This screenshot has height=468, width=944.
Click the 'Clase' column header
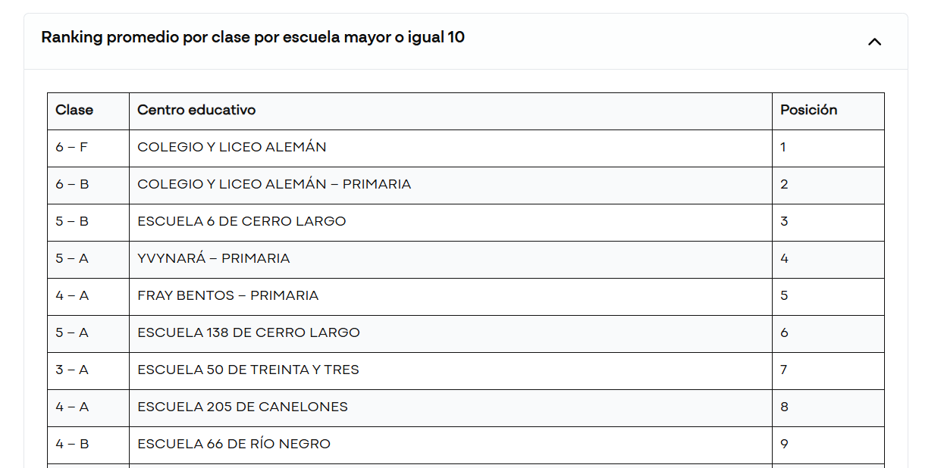(x=74, y=110)
